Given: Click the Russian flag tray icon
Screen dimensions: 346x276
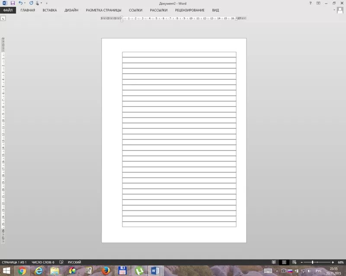Looking at the screenshot, I should [290, 271].
